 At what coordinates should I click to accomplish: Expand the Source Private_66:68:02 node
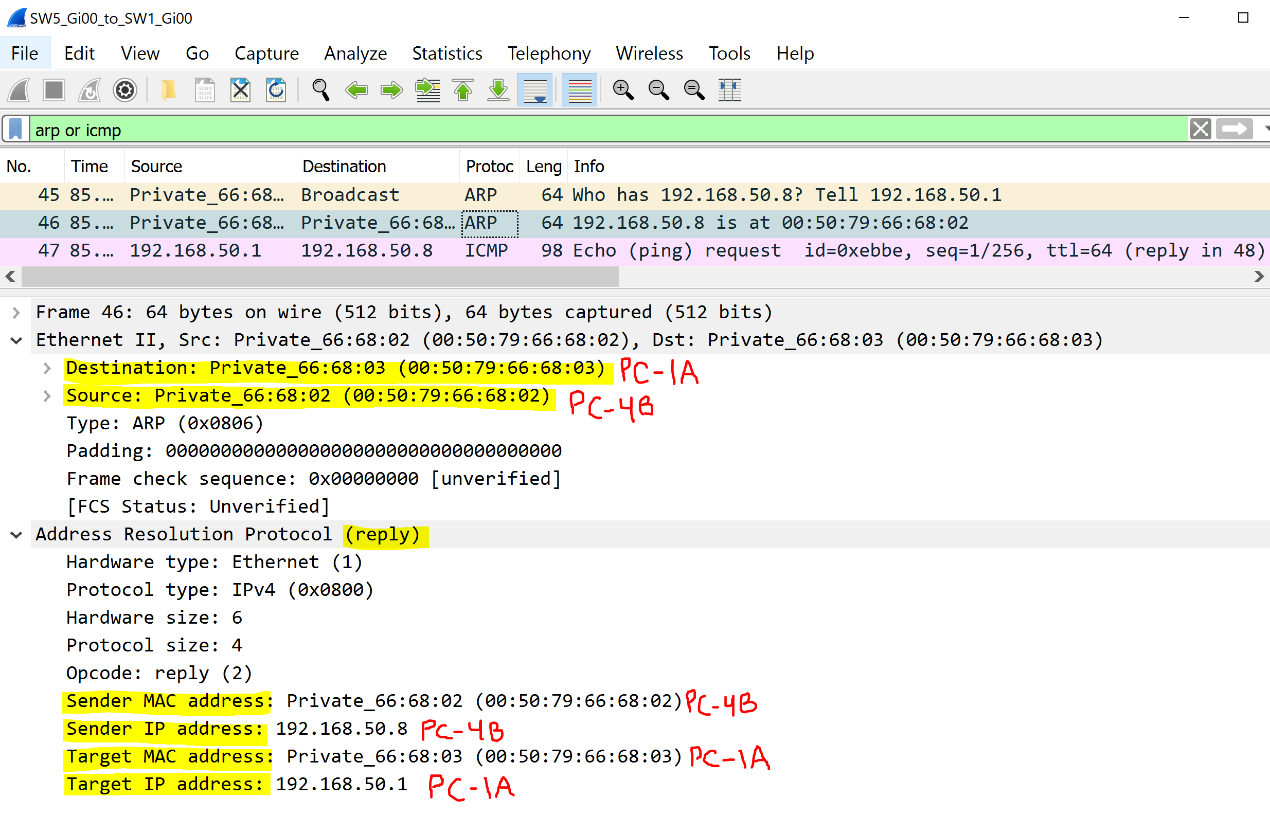coord(47,396)
